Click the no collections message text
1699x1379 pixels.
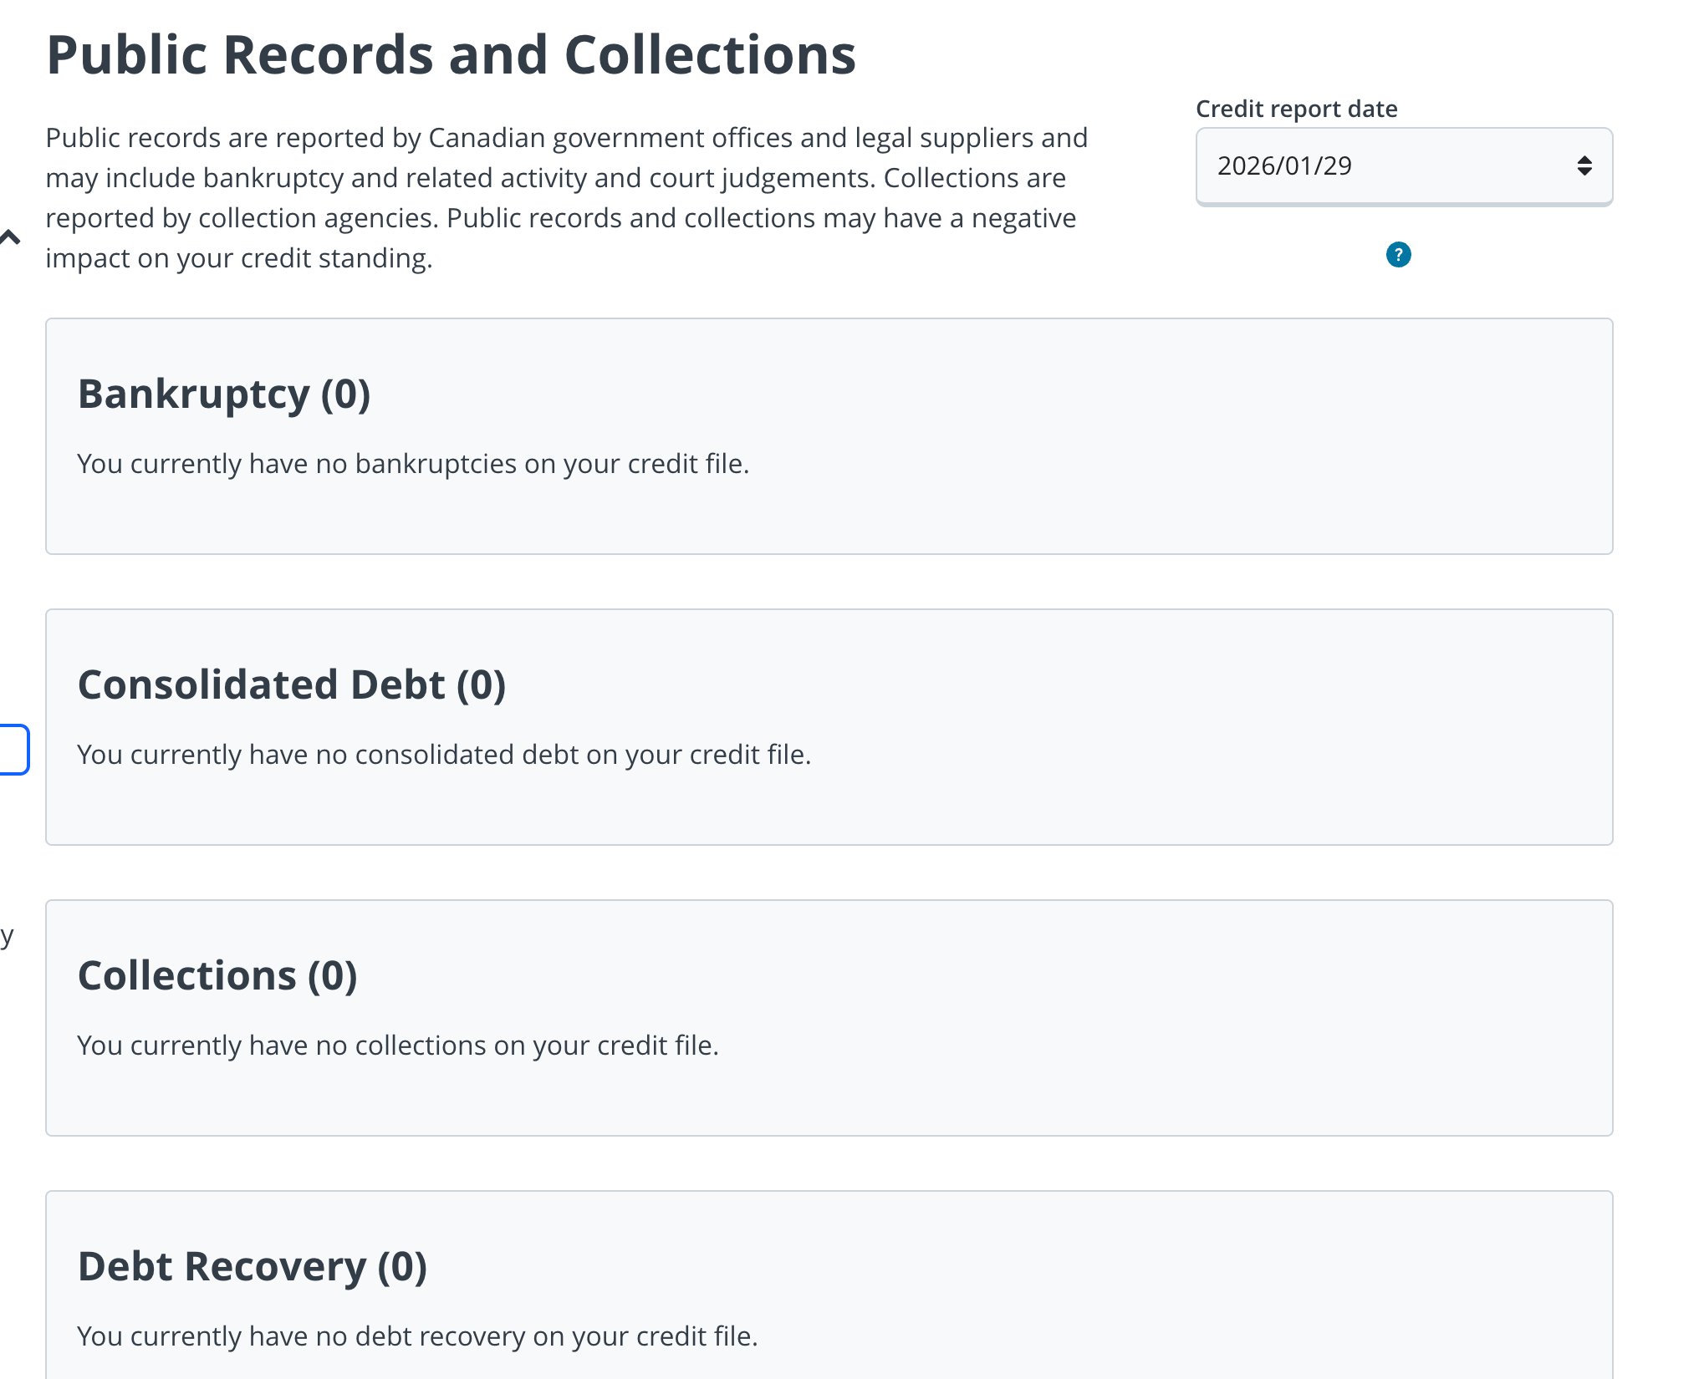coord(398,1046)
